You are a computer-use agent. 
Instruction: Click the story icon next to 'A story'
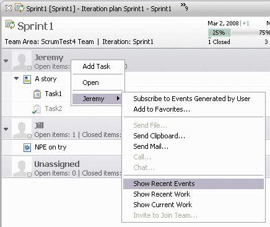tap(27, 79)
